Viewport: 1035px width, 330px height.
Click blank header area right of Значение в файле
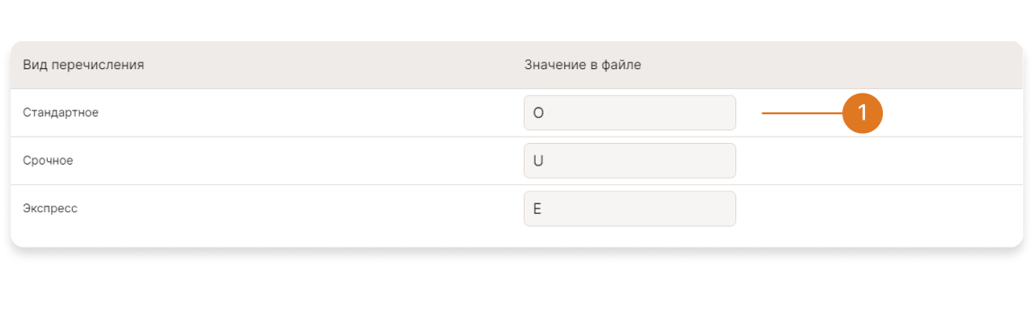coord(832,65)
